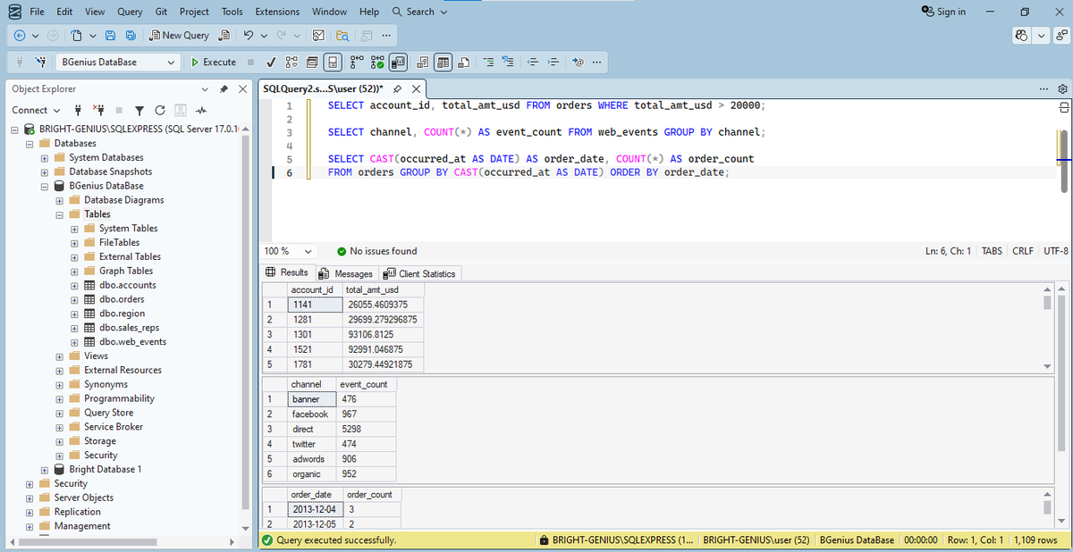Image resolution: width=1073 pixels, height=552 pixels.
Task: Click the Sign in button
Action: (943, 12)
